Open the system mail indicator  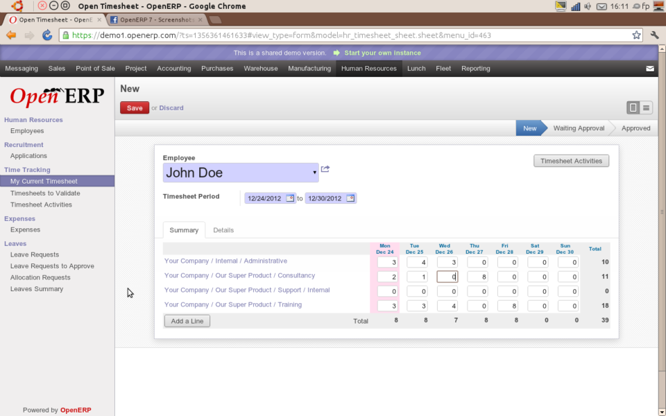point(601,6)
